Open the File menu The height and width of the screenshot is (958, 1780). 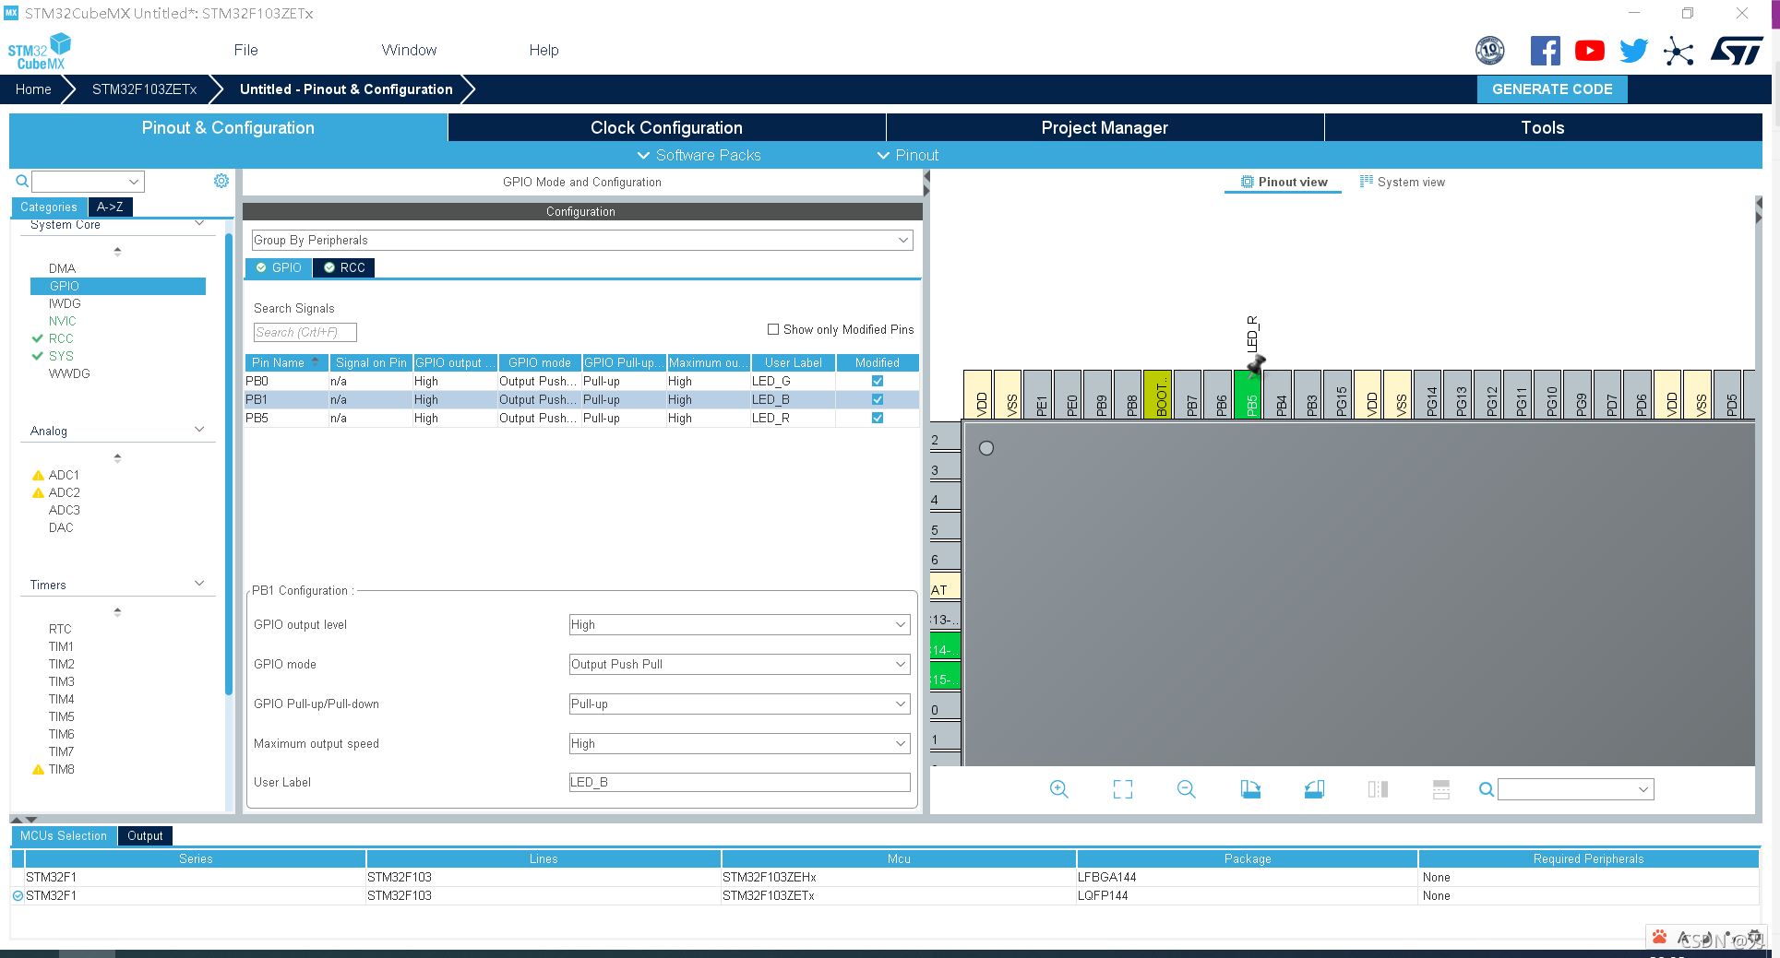pyautogui.click(x=245, y=50)
